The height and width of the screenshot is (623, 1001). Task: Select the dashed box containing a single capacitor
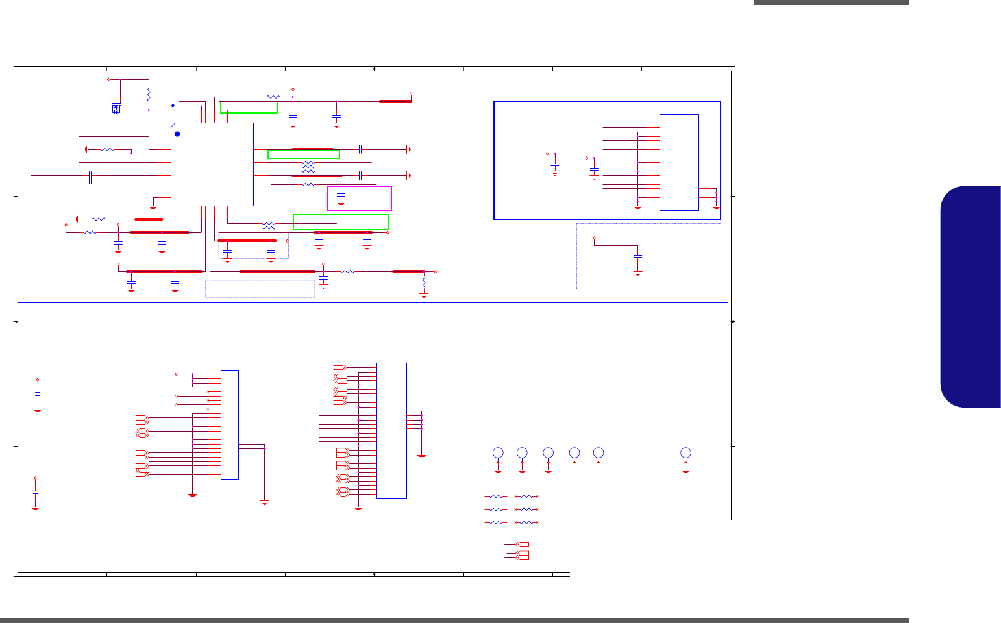(x=649, y=256)
